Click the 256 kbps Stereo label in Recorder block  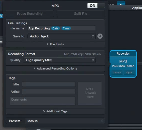point(123,66)
